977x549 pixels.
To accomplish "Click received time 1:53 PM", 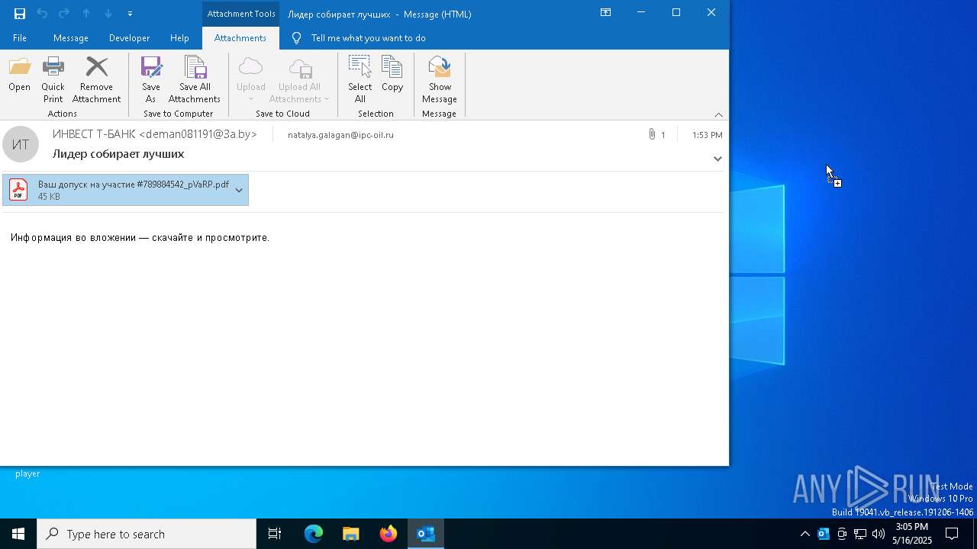I will click(x=708, y=135).
